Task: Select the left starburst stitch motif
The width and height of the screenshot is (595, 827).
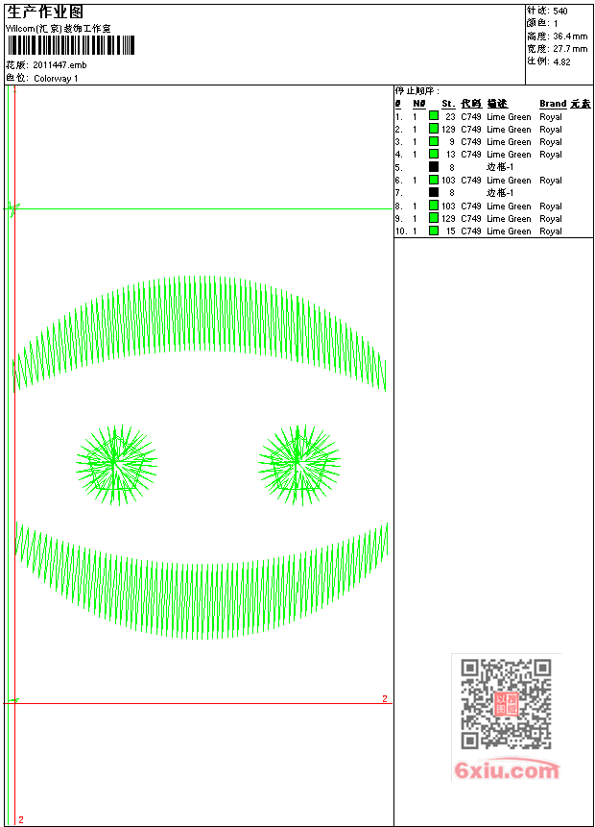Action: click(x=116, y=464)
